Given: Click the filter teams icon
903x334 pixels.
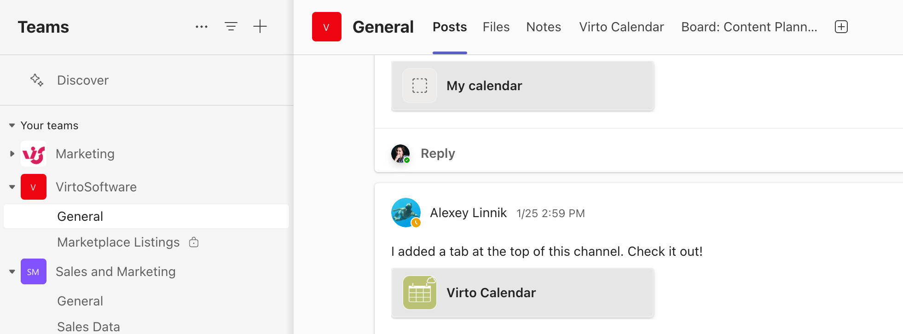Looking at the screenshot, I should [231, 27].
